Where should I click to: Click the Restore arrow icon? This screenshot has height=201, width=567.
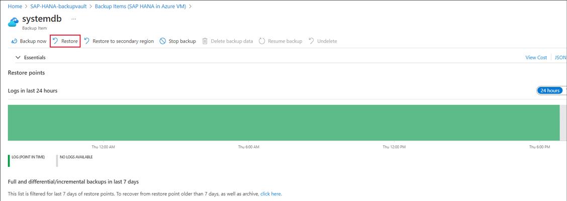[x=55, y=41]
